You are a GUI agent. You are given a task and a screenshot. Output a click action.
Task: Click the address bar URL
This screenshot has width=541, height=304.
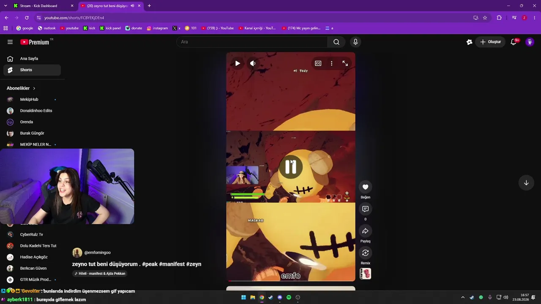[x=74, y=18]
